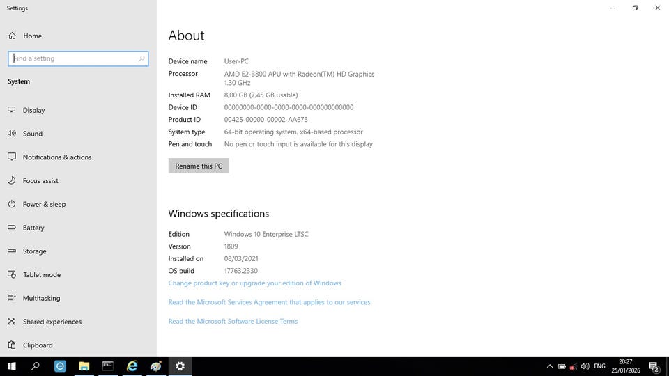Click the version value 1809
Image resolution: width=669 pixels, height=376 pixels.
(231, 246)
